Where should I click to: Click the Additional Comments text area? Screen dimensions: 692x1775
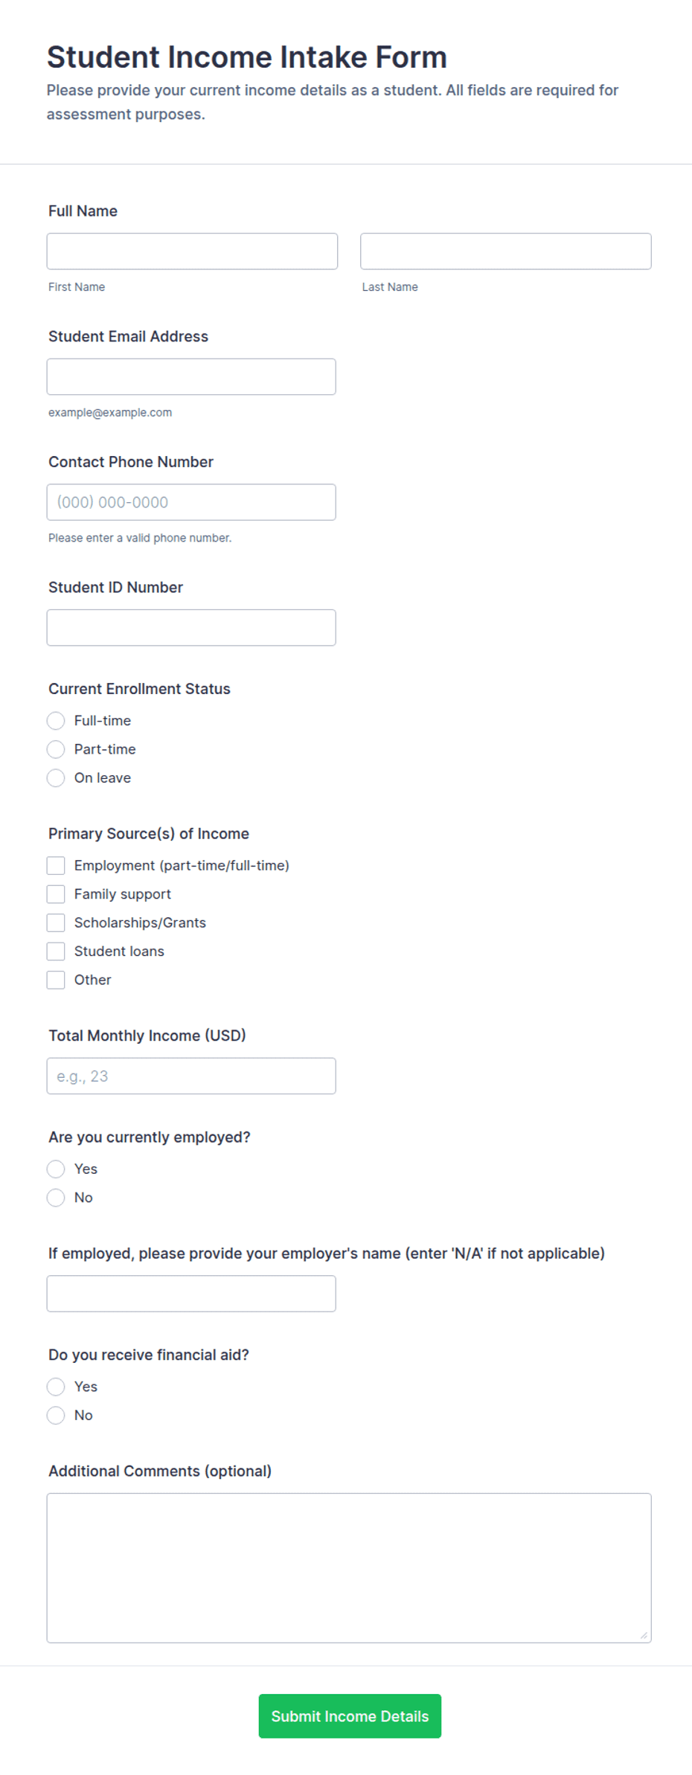pos(349,1568)
